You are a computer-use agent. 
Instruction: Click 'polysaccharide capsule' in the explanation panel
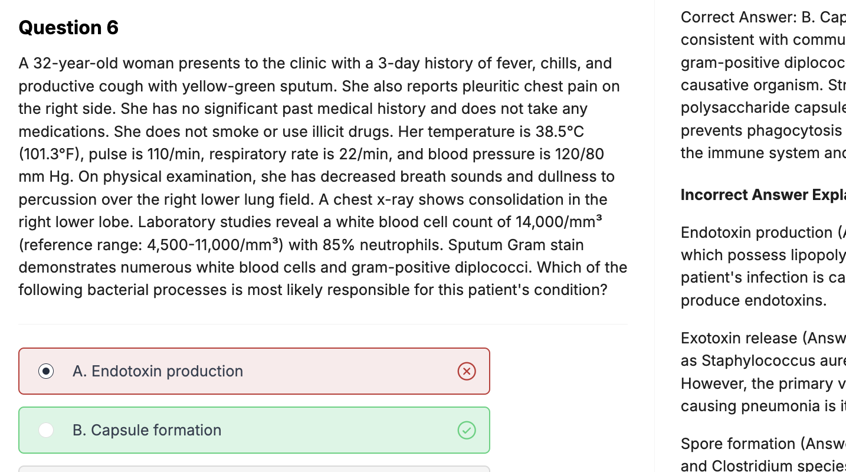click(762, 108)
